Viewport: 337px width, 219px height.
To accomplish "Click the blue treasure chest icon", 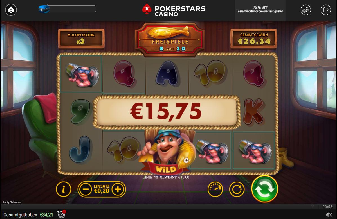I will click(44, 9).
